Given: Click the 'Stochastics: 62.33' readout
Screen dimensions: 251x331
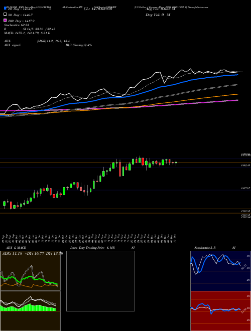Looking at the screenshot, I should (16, 26).
